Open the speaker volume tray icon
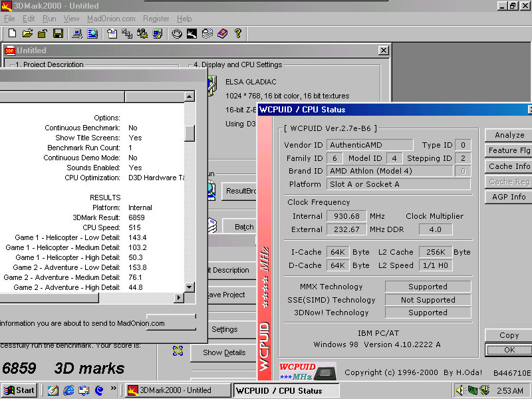Viewport: 532px width, 399px height. 460,390
